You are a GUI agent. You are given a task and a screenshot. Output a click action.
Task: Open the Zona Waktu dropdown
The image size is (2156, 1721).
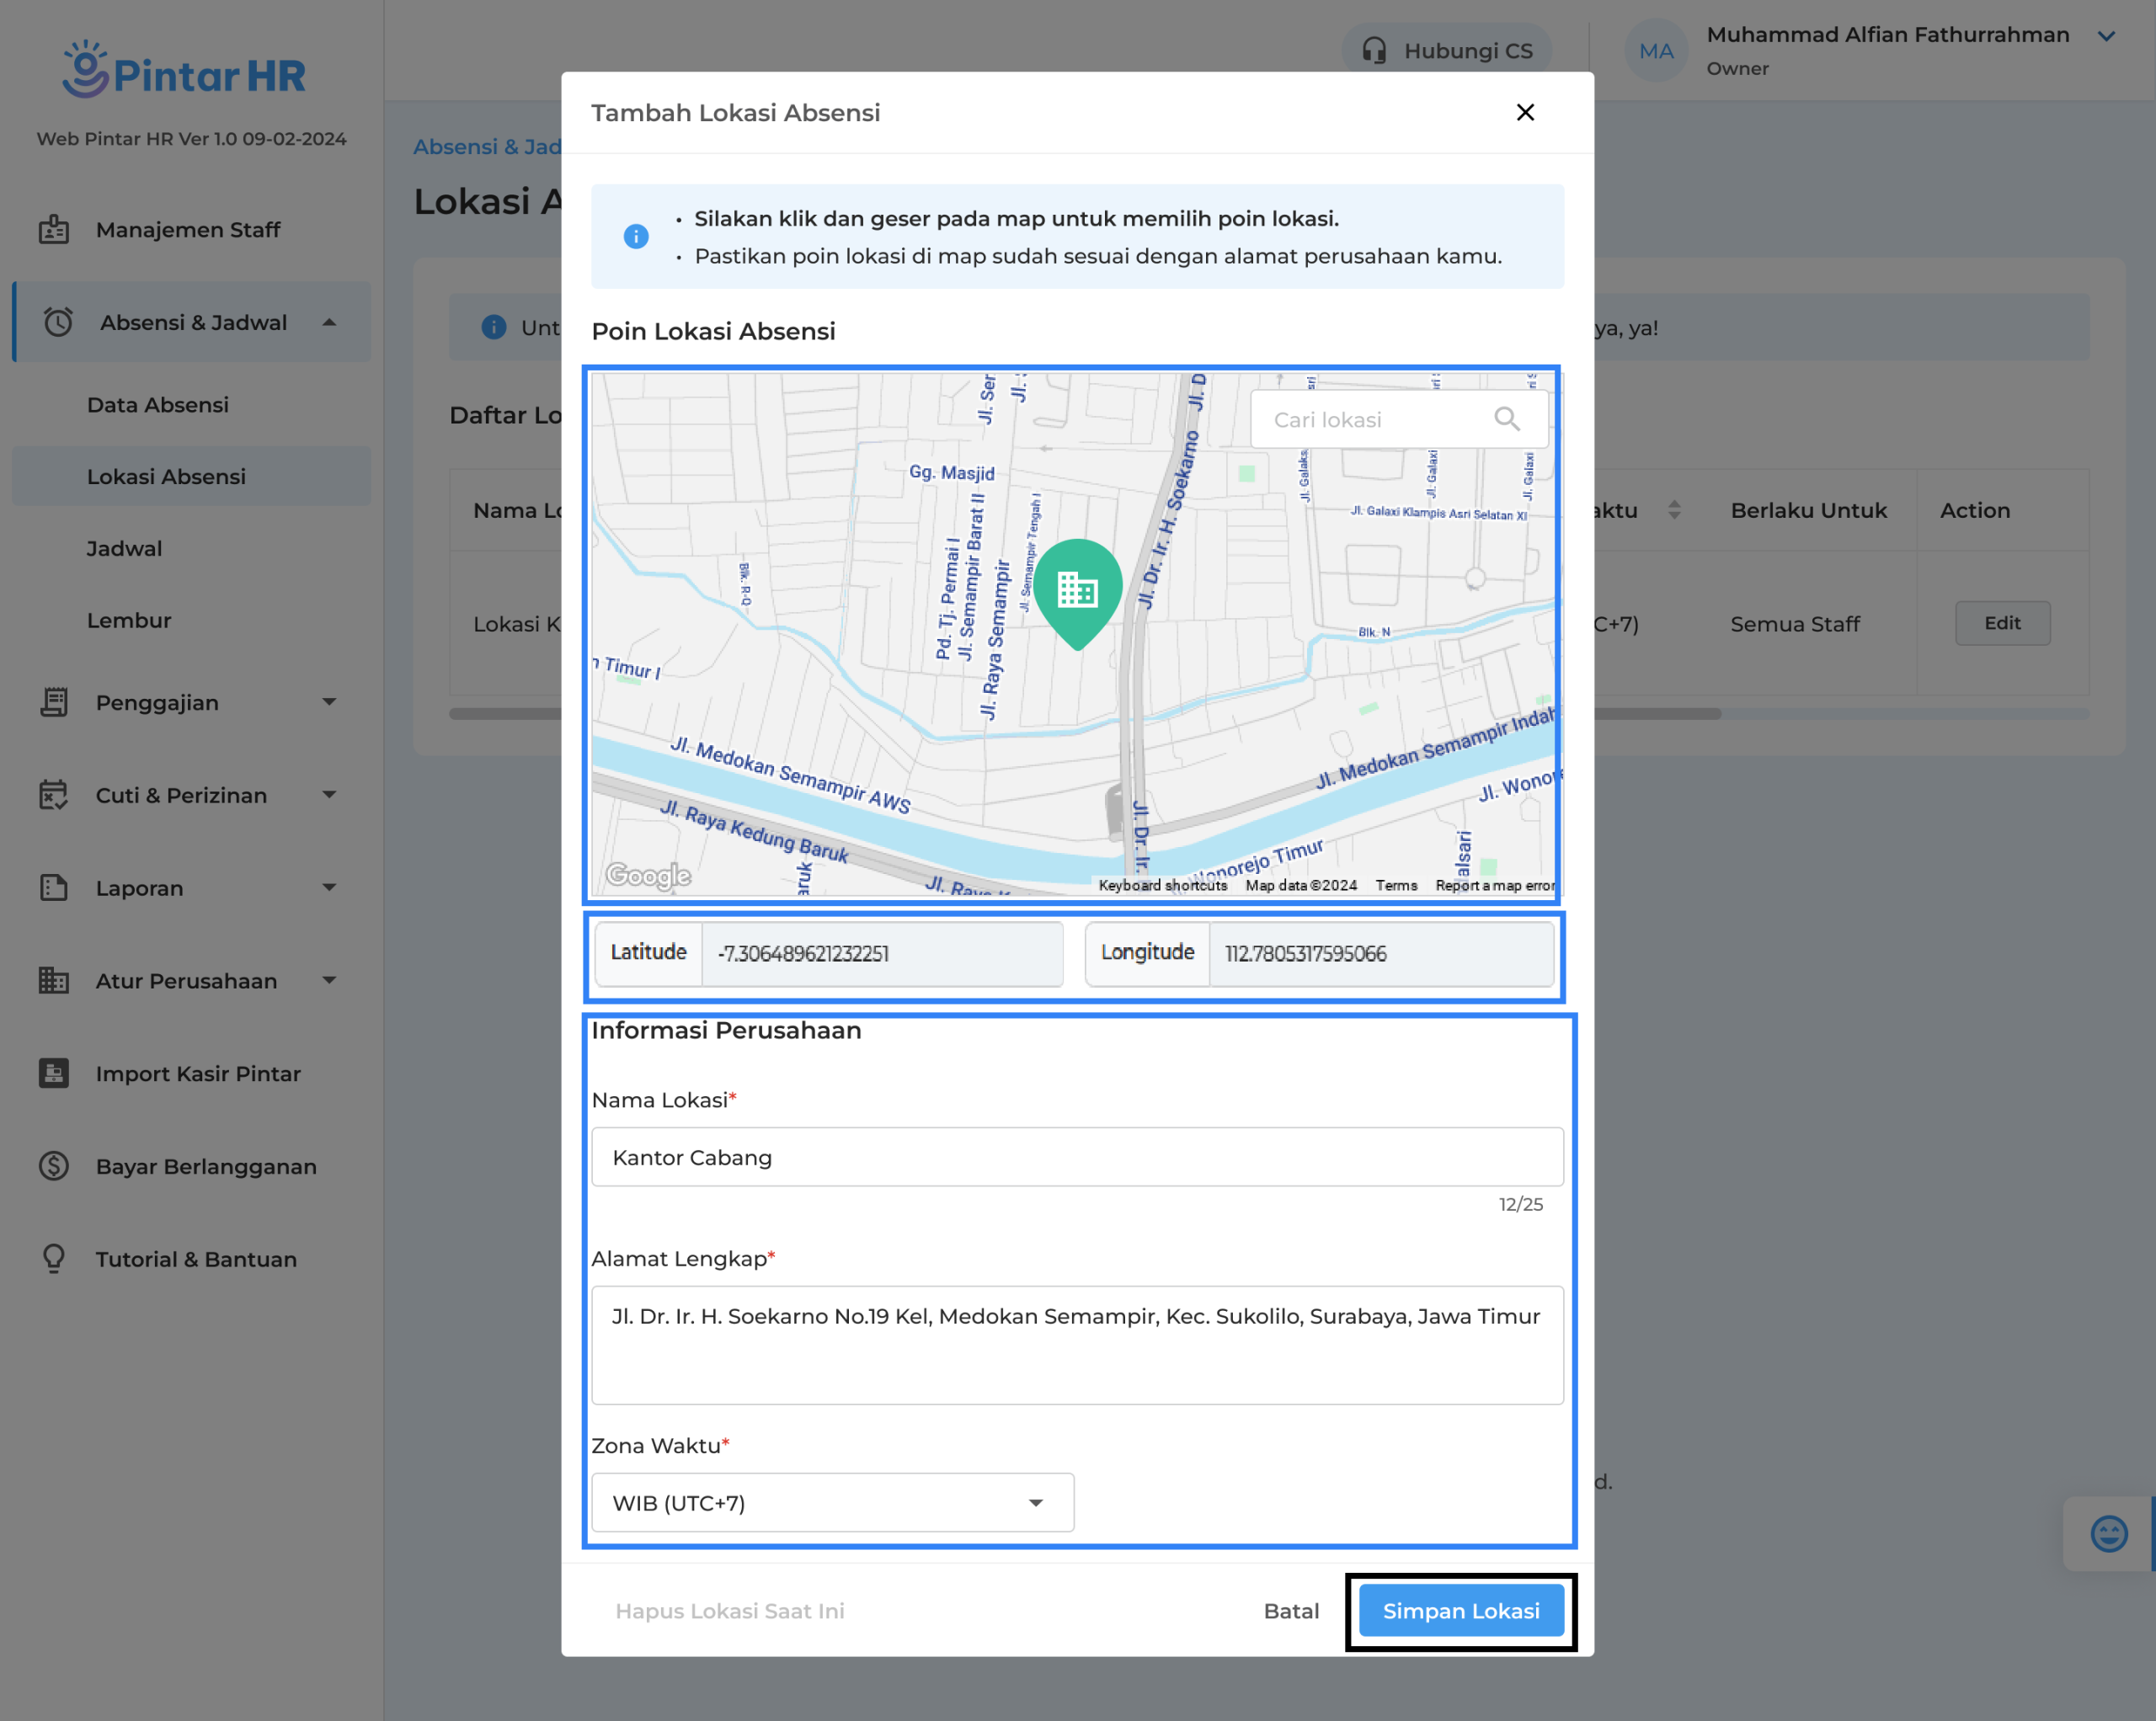tap(832, 1502)
